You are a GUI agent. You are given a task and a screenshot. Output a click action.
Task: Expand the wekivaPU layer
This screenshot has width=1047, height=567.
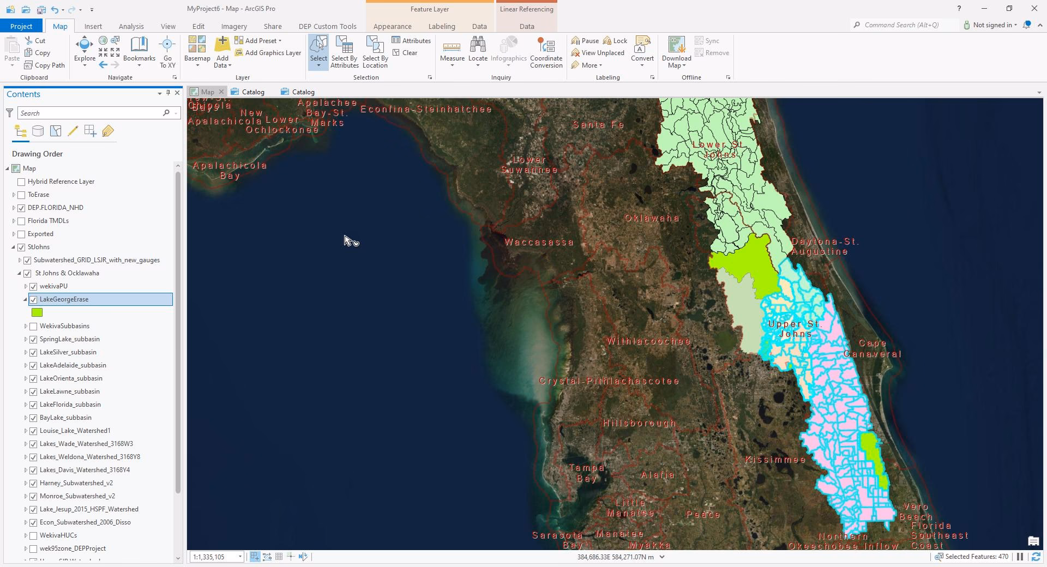[25, 286]
